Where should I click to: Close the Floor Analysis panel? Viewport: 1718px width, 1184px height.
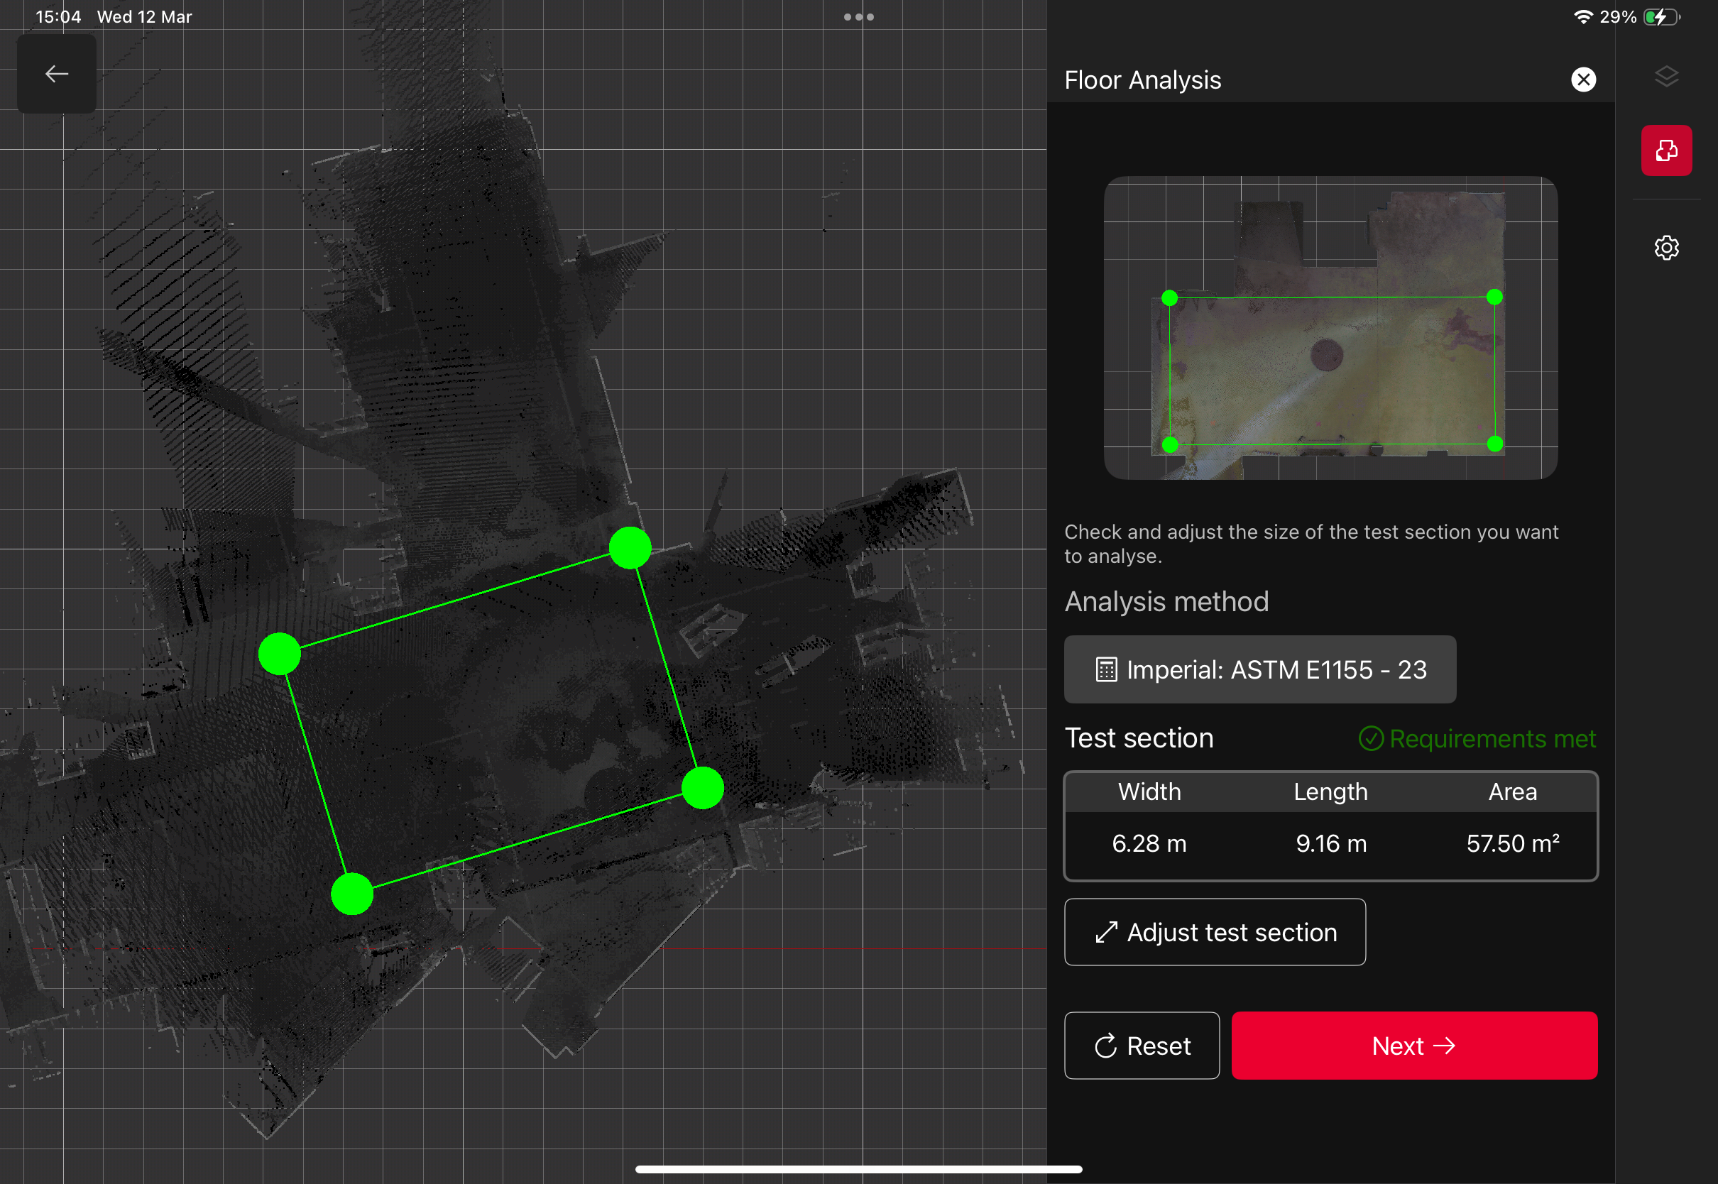pyautogui.click(x=1583, y=80)
